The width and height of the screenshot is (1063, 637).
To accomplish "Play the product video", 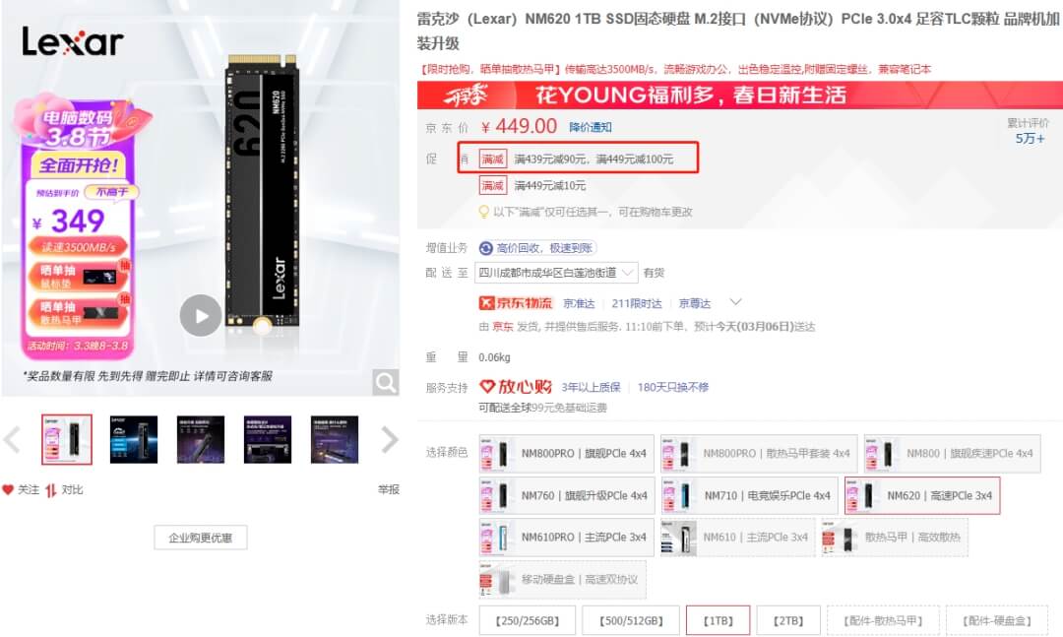I will coord(201,315).
